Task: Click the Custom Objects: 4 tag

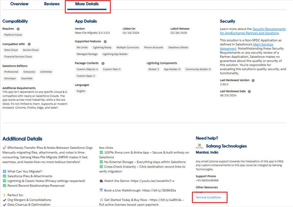Action: 87,69
